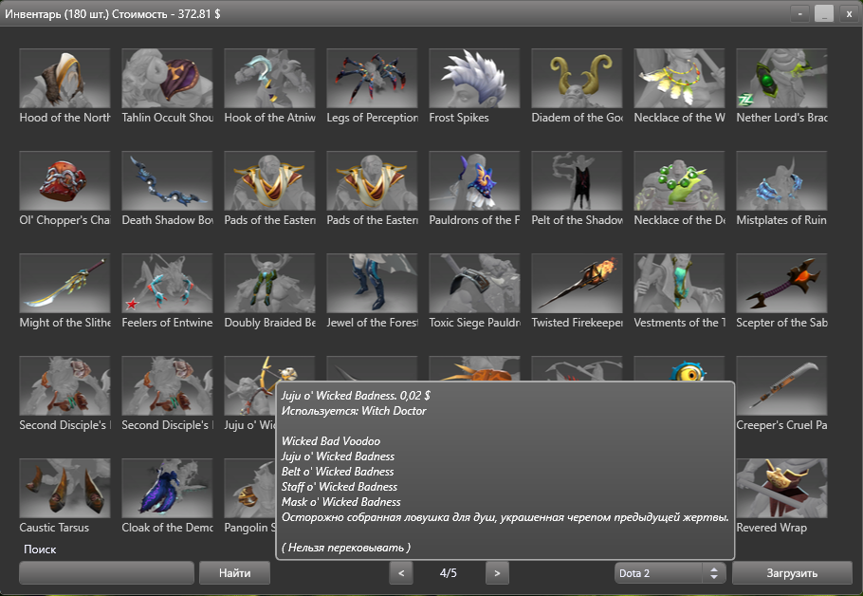This screenshot has height=596, width=863.
Task: Select the Tahlin Occult Shoulder item
Action: pos(167,78)
